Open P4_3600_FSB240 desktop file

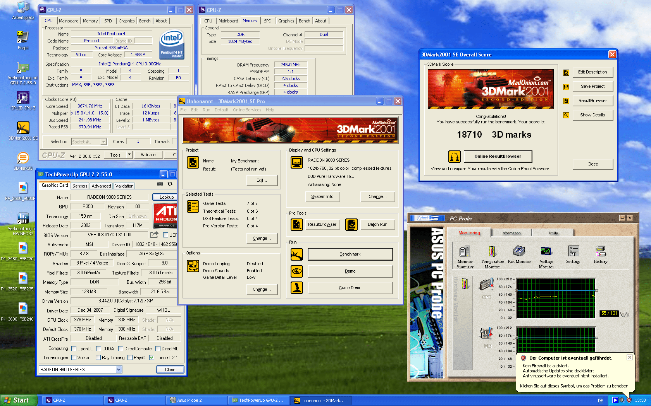point(23,312)
